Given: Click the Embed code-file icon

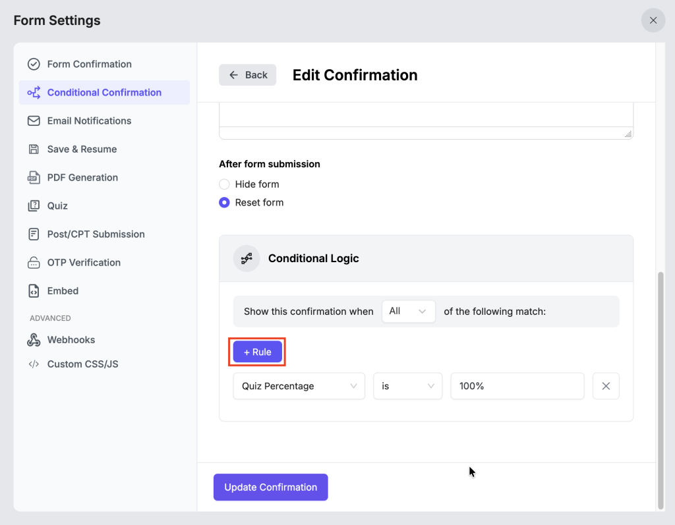Looking at the screenshot, I should pyautogui.click(x=34, y=291).
